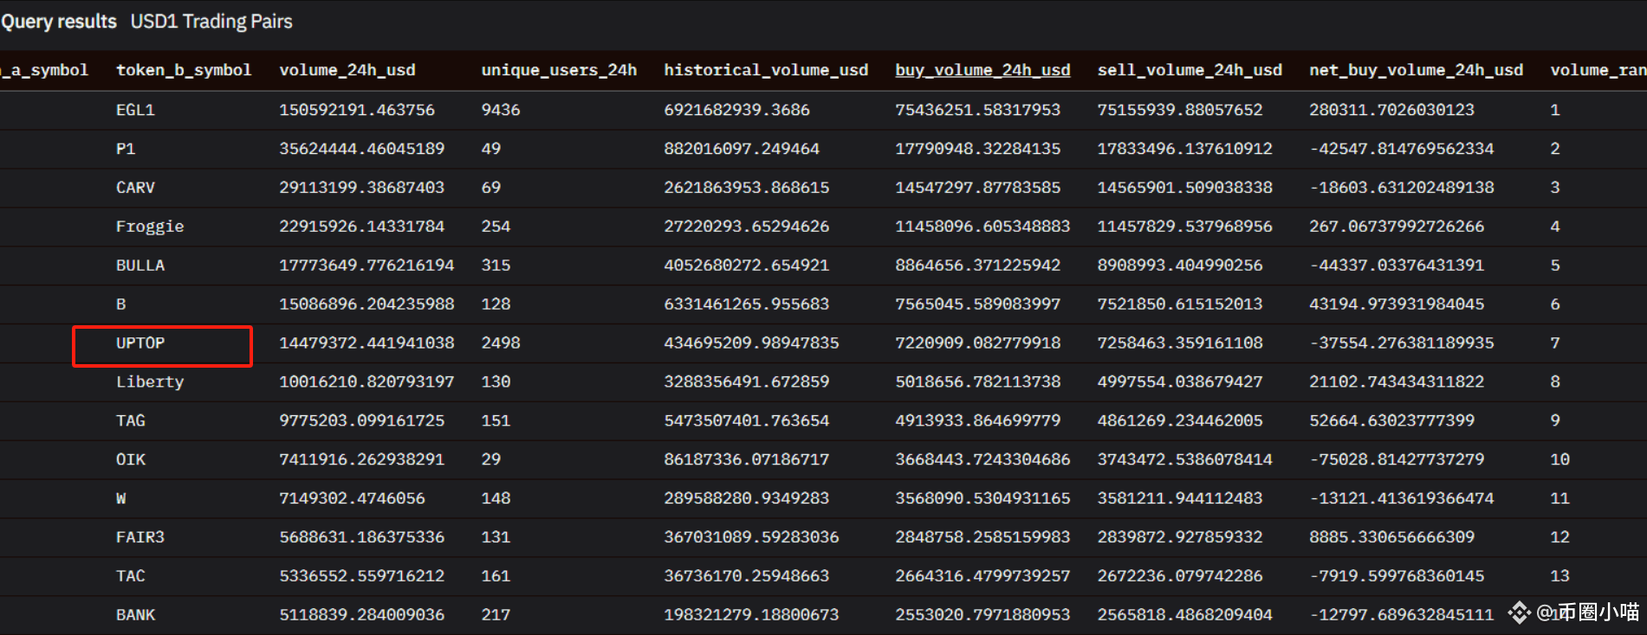Image resolution: width=1647 pixels, height=635 pixels.
Task: Select the BULLA token cell
Action: coord(140,266)
